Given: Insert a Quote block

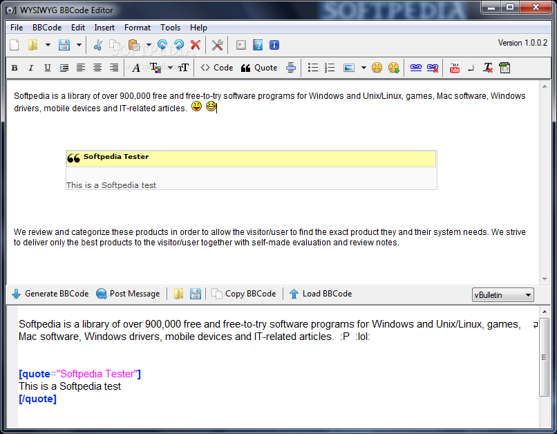Looking at the screenshot, I should point(259,68).
